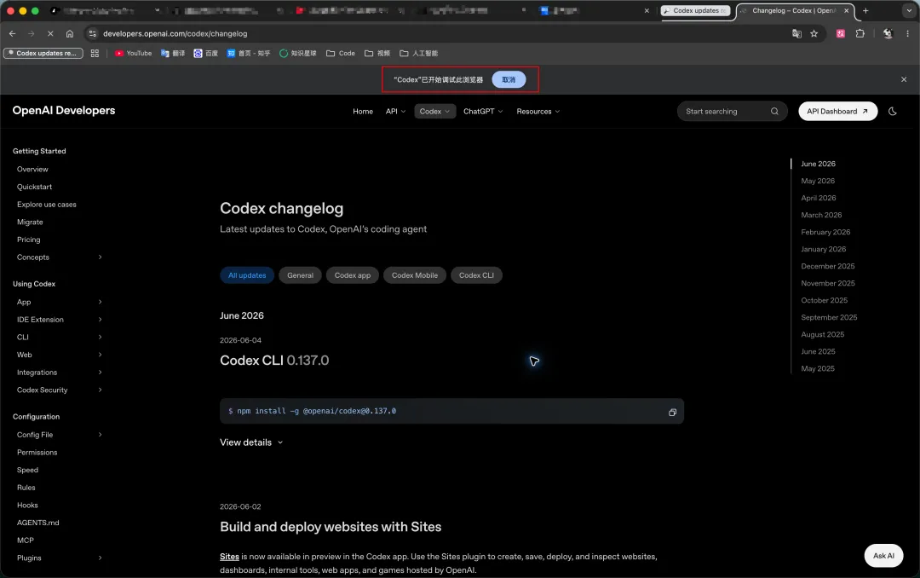The width and height of the screenshot is (920, 578).
Task: Open AGENTS.md in sidebar
Action: pos(37,523)
